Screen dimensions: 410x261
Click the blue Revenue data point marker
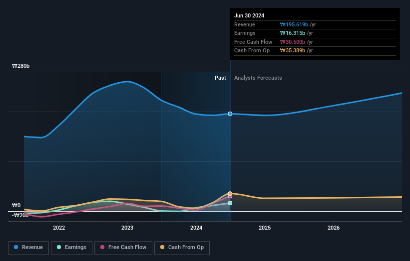pyautogui.click(x=230, y=114)
